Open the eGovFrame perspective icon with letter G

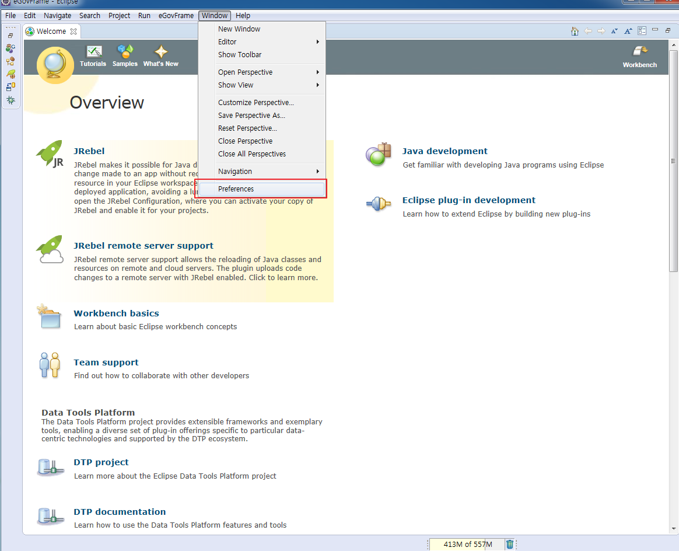(x=11, y=48)
